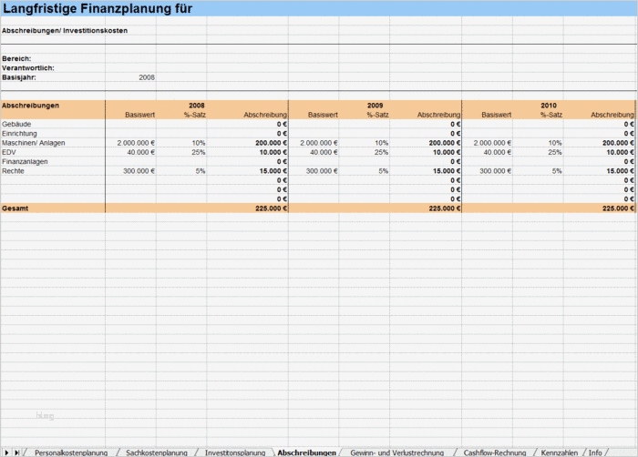Viewport: 638px width, 457px height.
Task: Select 2010 Rechte Basiswert 300.000 € cell
Action: click(487, 171)
